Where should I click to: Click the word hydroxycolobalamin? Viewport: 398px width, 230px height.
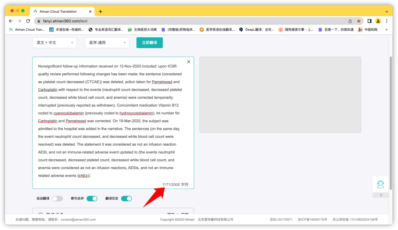(x=136, y=113)
